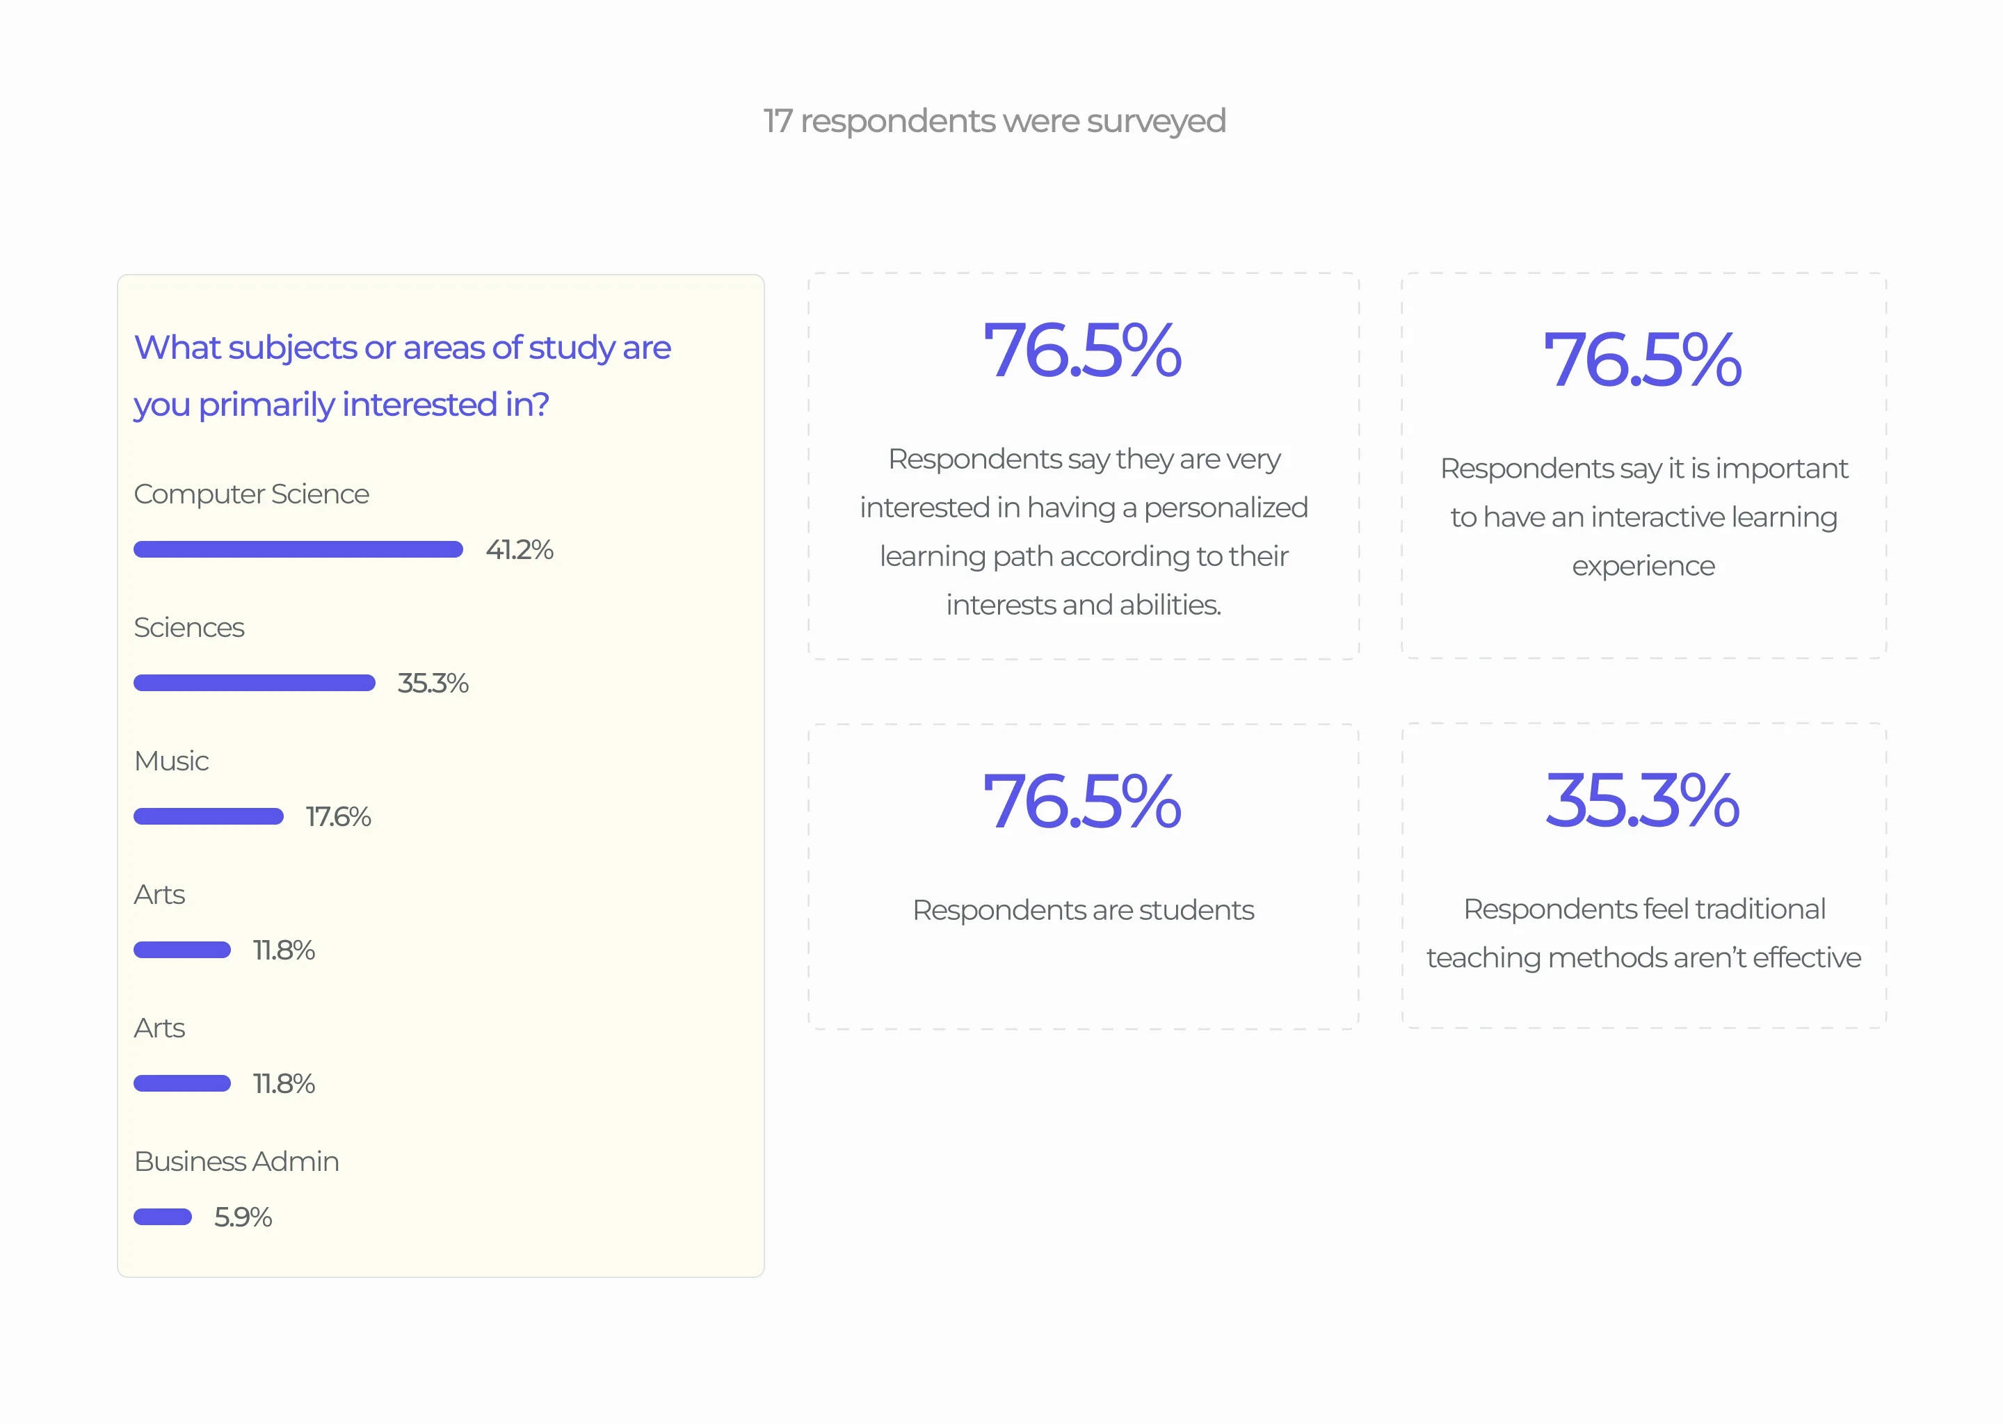Click the personalized learning path description text

pyautogui.click(x=1083, y=531)
